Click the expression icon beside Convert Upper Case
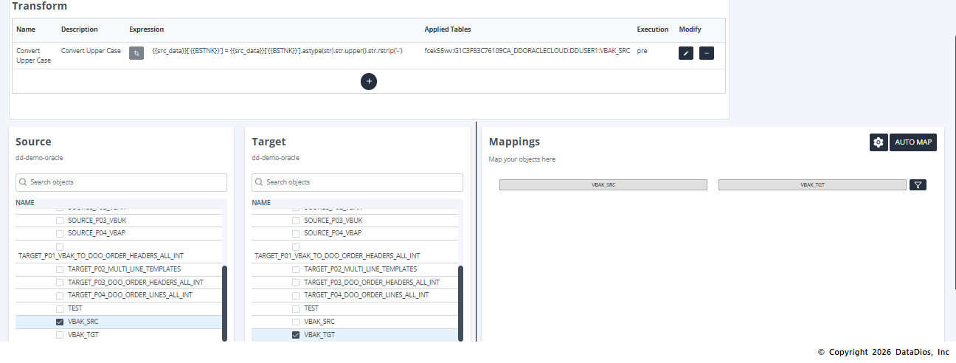The width and height of the screenshot is (956, 363). pyautogui.click(x=136, y=53)
